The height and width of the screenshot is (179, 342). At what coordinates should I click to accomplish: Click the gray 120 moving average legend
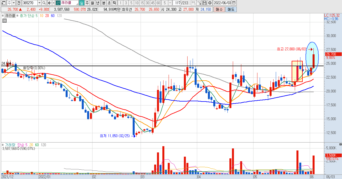[59, 16]
